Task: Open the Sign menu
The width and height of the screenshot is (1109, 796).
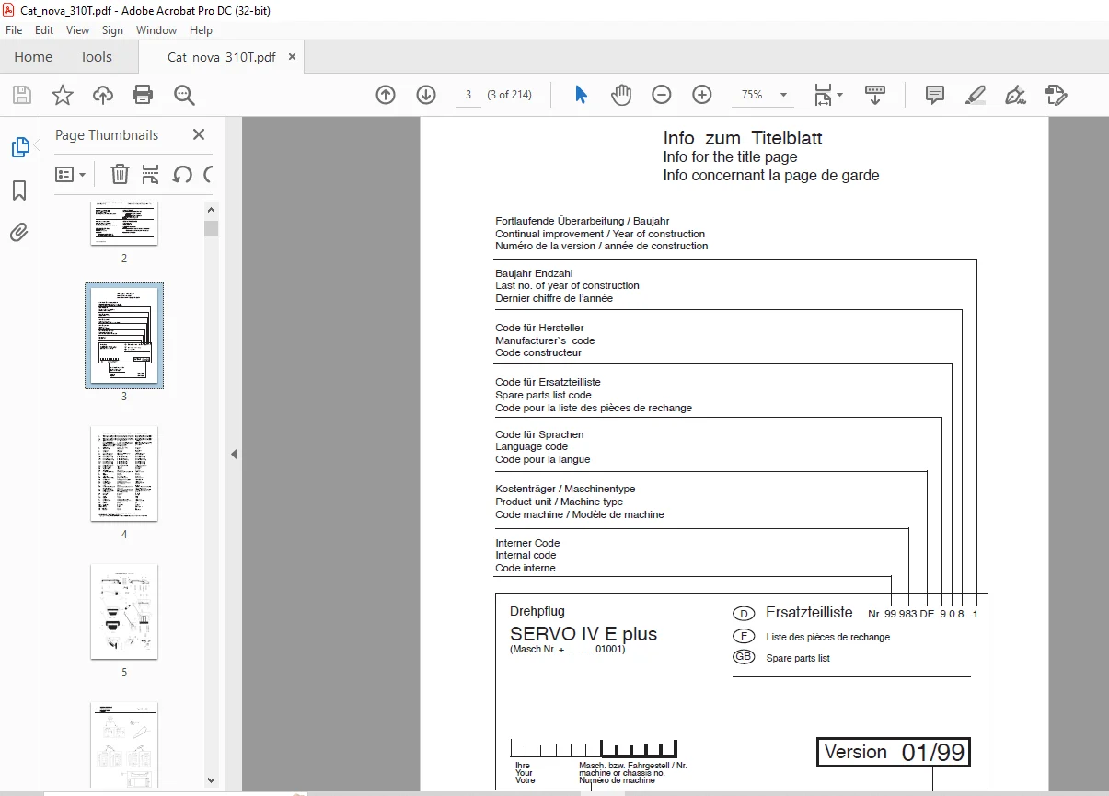Action: click(112, 30)
